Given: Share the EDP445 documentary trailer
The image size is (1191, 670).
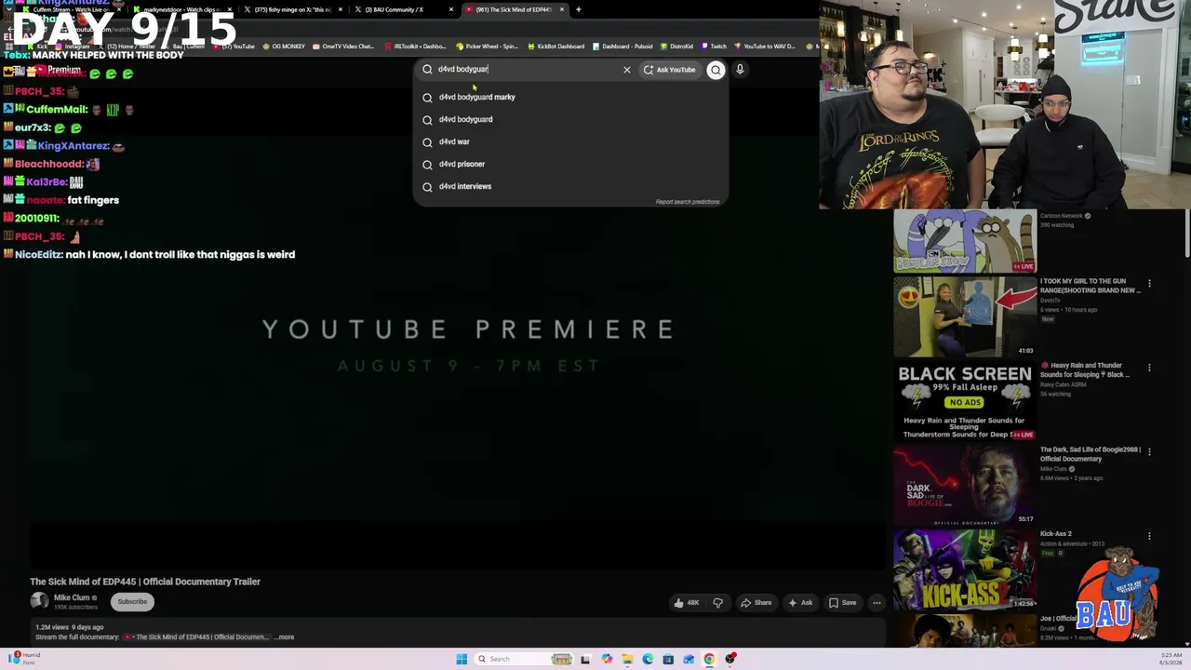Looking at the screenshot, I should (756, 603).
